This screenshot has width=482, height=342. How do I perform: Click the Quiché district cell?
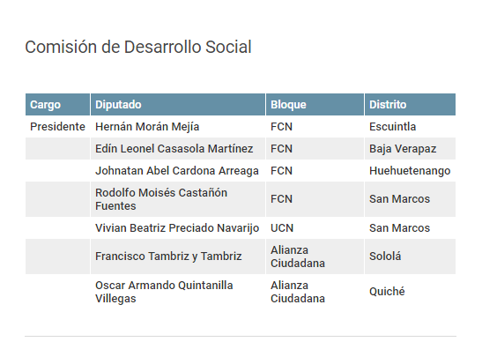point(387,292)
